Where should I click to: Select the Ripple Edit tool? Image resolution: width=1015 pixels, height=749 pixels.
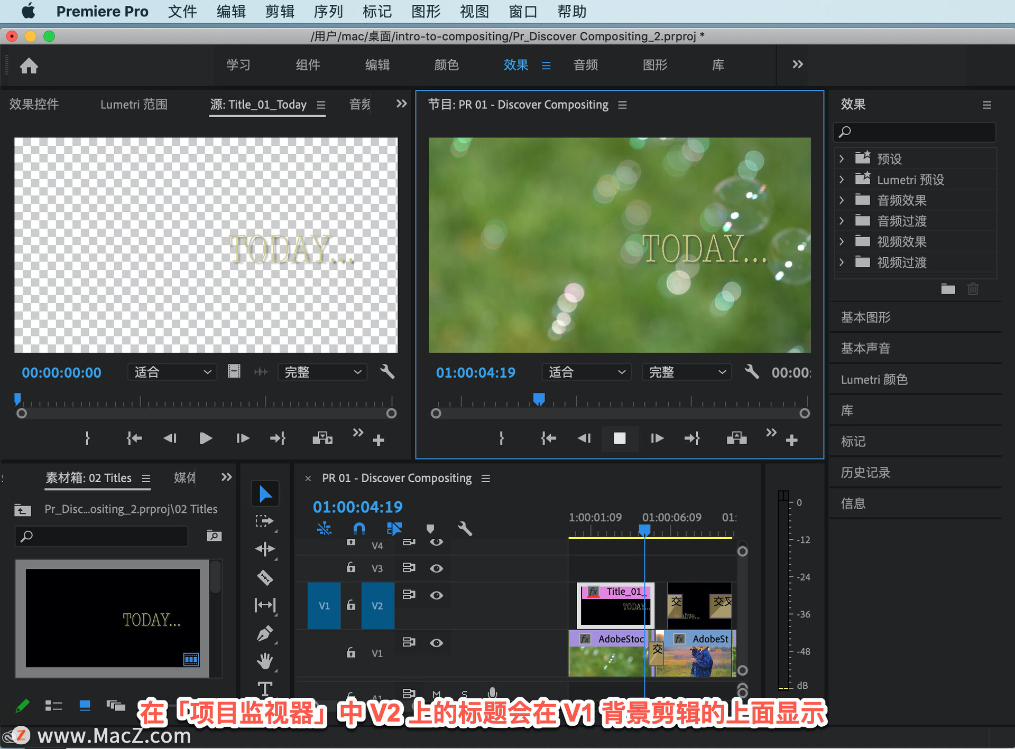(x=265, y=549)
